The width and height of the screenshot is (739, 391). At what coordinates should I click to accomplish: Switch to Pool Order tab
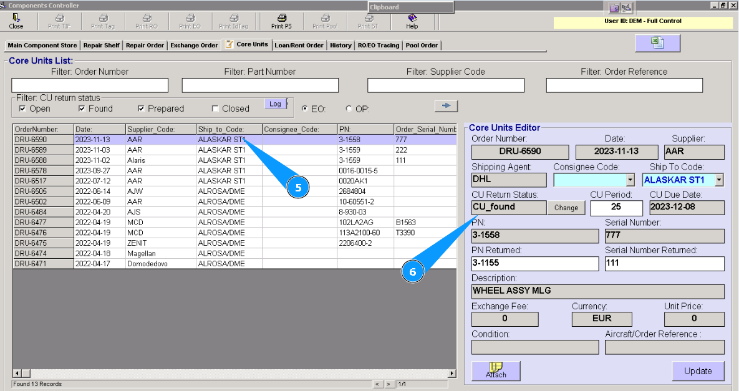pos(422,46)
